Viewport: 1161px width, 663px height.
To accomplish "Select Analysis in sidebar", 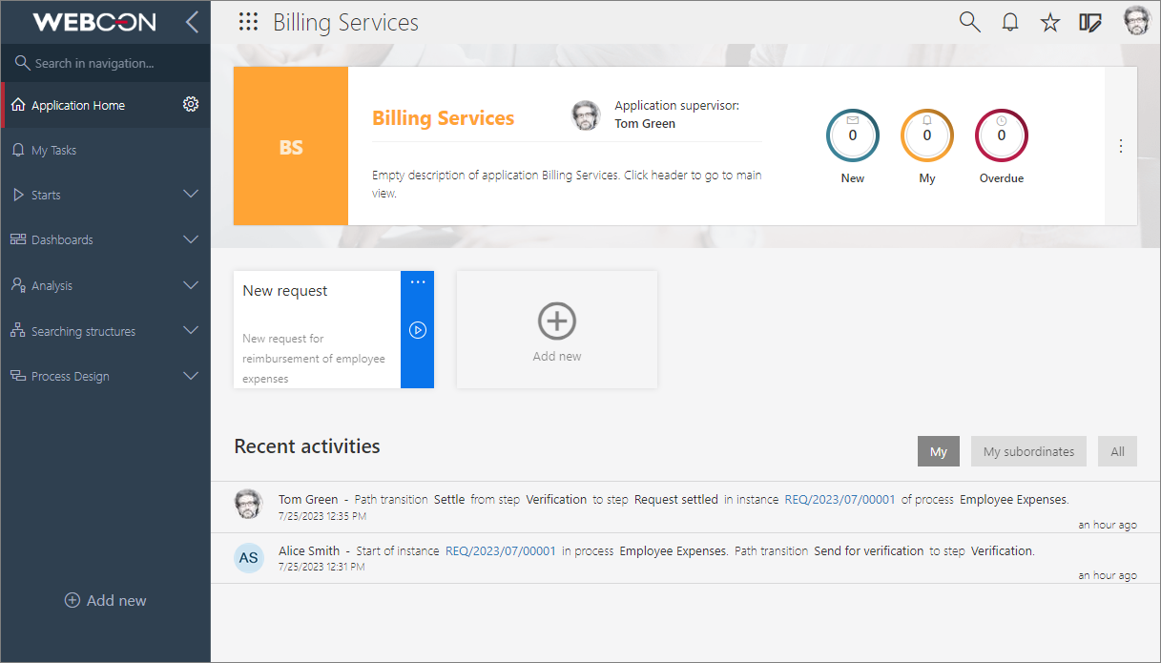I will pyautogui.click(x=52, y=285).
